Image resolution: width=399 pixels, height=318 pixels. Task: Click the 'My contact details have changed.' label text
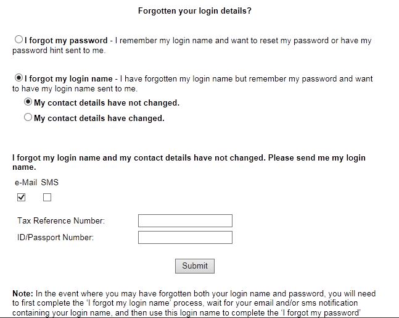99,118
